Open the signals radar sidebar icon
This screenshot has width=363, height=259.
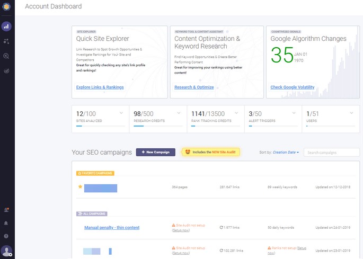[6, 71]
